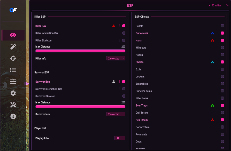Click the Survivor Box label

[43, 82]
